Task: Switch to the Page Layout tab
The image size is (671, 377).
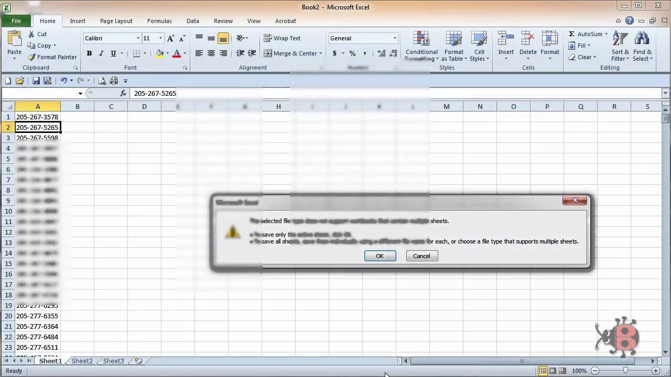Action: tap(116, 21)
